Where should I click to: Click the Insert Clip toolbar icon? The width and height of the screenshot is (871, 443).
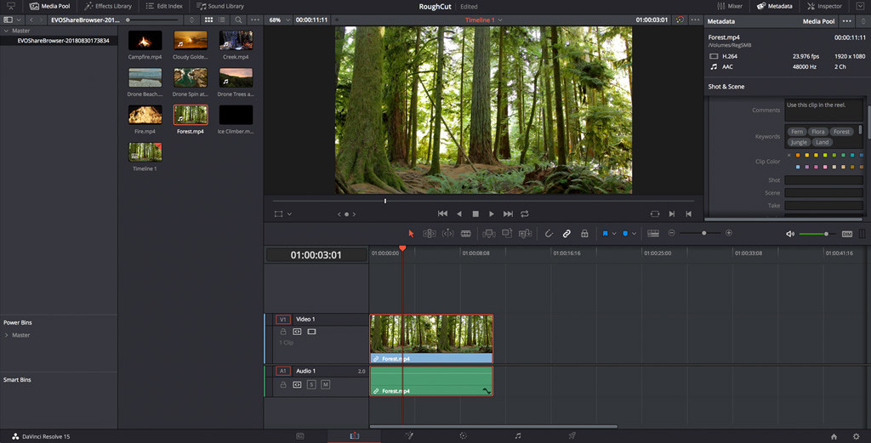(x=489, y=234)
